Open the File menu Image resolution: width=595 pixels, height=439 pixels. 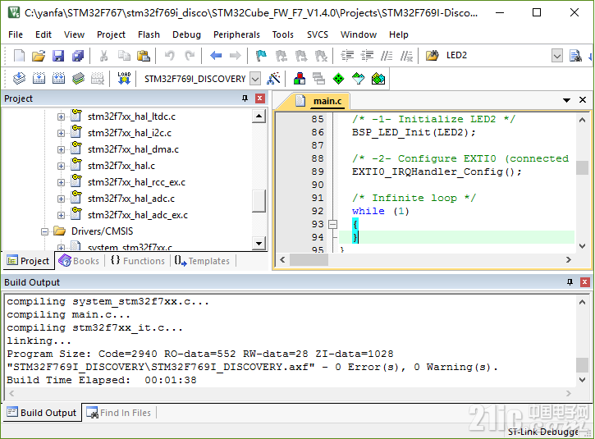coord(16,34)
